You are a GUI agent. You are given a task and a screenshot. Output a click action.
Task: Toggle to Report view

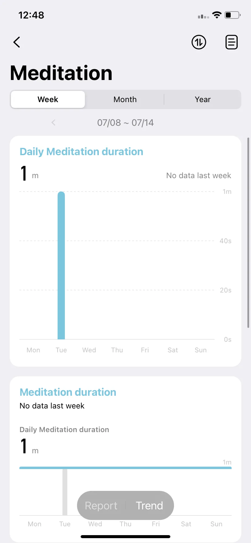pos(101,505)
